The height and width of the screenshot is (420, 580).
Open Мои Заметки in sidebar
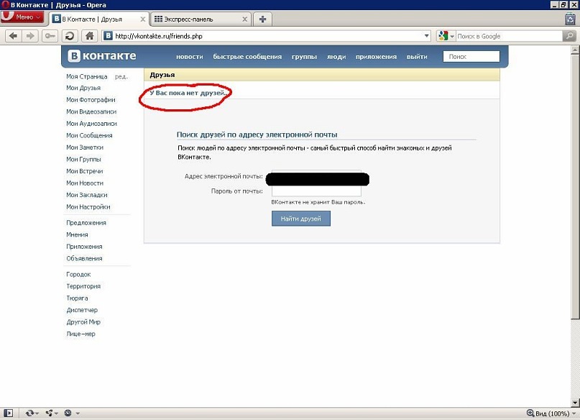[85, 147]
